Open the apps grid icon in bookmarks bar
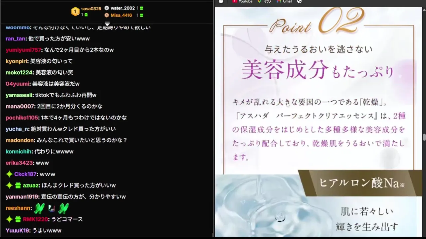 pos(221,2)
